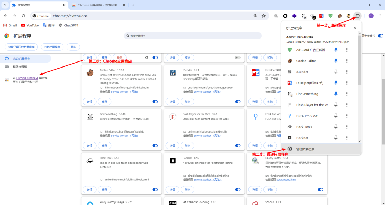Click 加载已解压的扩展程序 button

coord(21,47)
